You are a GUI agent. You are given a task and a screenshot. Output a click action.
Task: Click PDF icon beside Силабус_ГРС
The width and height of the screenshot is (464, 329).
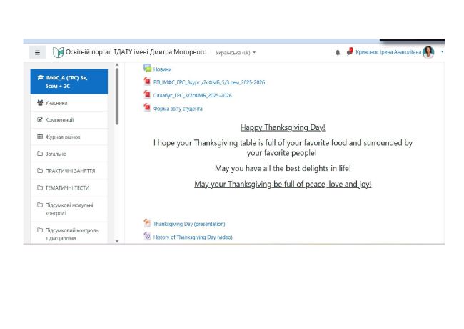coord(147,94)
